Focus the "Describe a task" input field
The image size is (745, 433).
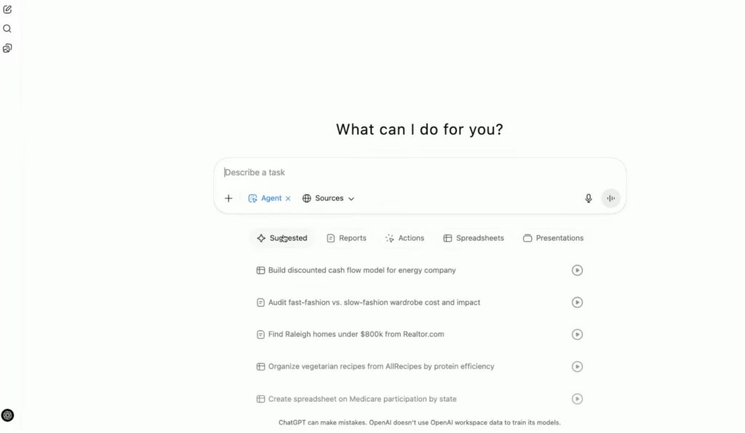tap(420, 173)
